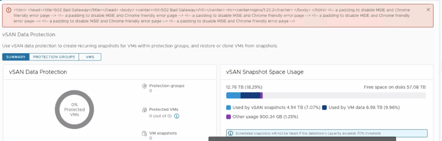Click the dark blue segment of the usage bar
442x141 pixels.
pos(250,96)
